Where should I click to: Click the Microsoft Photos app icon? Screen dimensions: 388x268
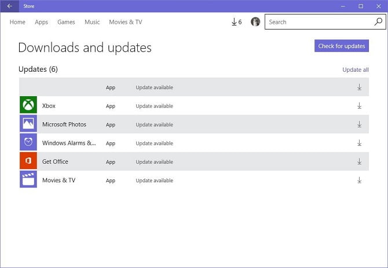point(28,123)
